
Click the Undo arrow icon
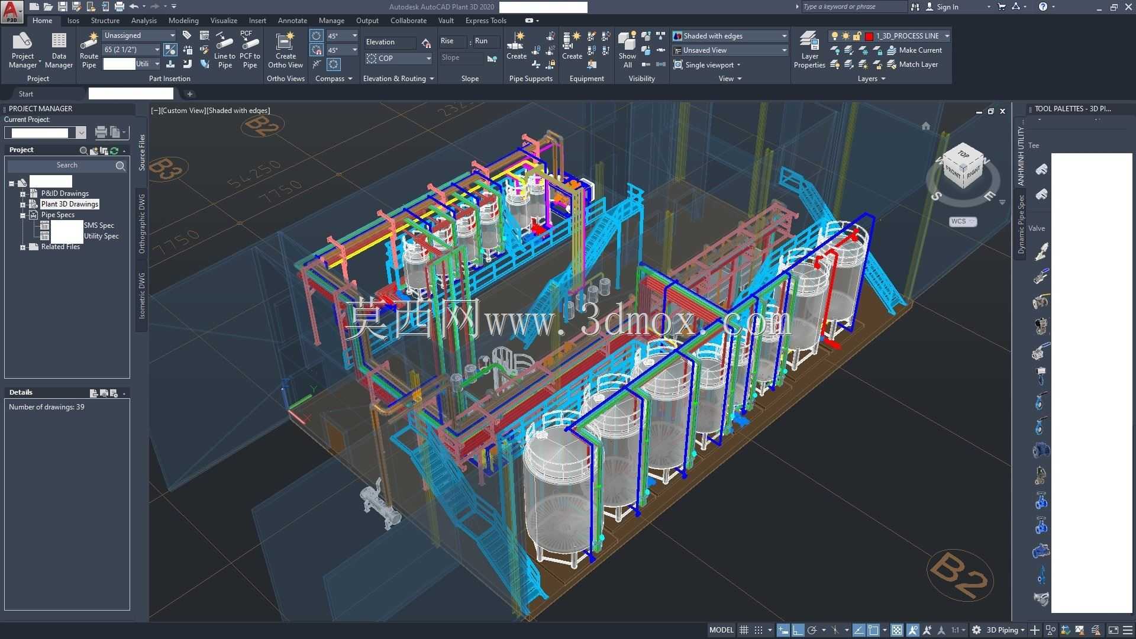(134, 7)
